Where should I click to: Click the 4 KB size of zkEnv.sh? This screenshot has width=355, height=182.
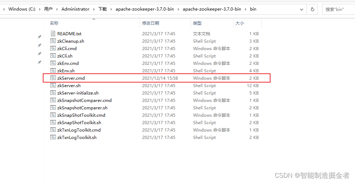point(254,71)
